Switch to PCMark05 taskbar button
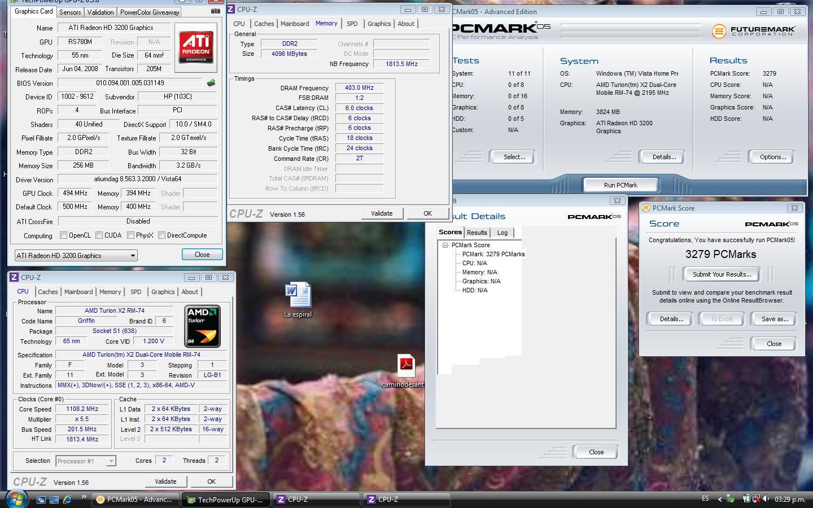 (x=135, y=500)
